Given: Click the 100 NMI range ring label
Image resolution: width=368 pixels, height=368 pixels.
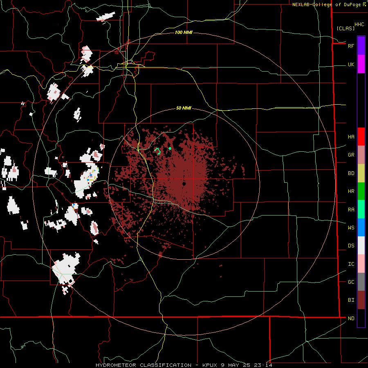Looking at the screenshot, I should tap(184, 32).
